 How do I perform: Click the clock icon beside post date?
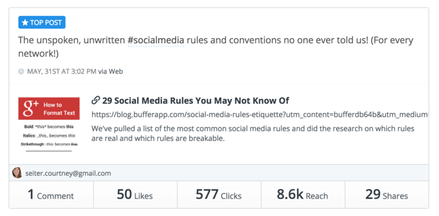point(21,72)
